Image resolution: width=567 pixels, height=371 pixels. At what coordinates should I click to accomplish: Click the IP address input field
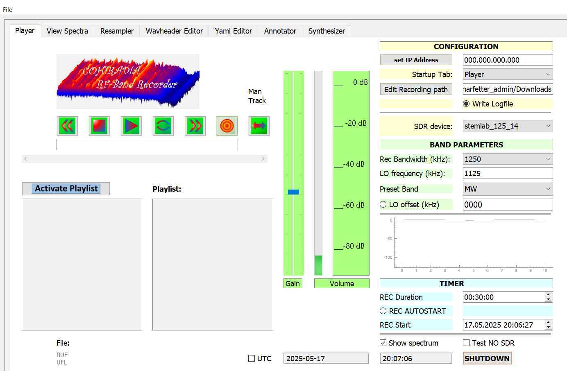(x=508, y=60)
